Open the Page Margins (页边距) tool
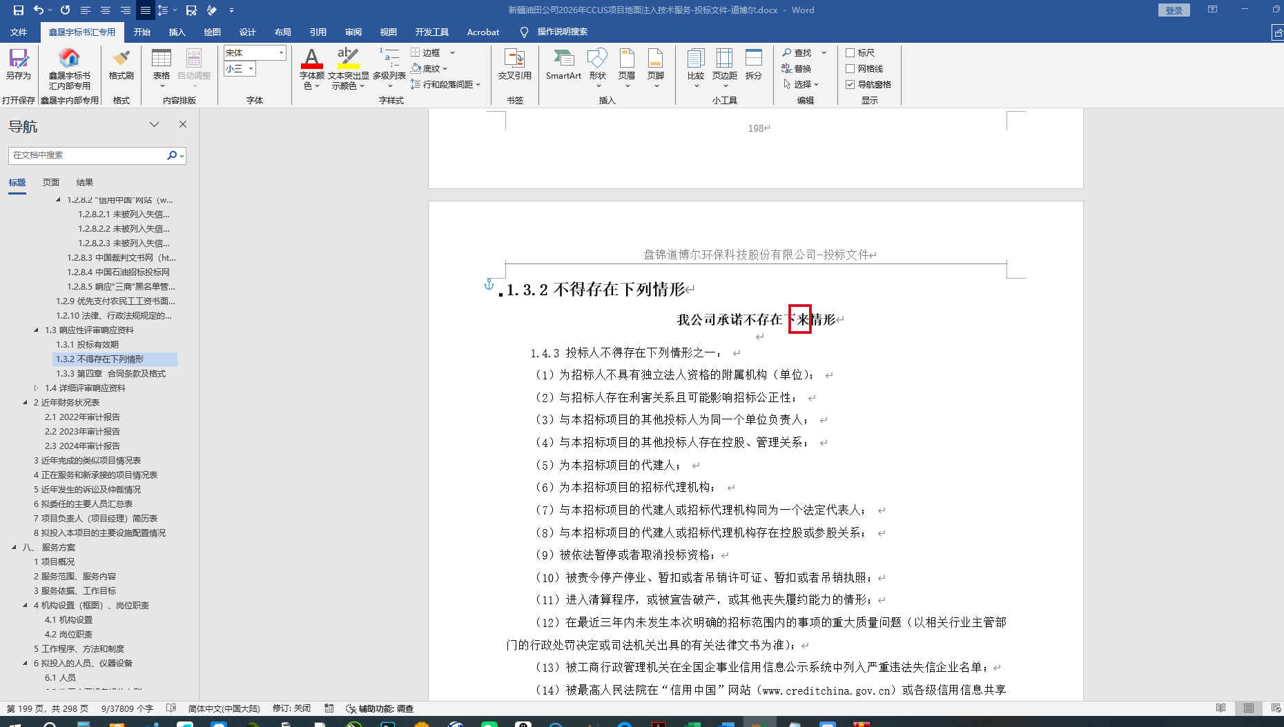The image size is (1284, 727). click(724, 61)
